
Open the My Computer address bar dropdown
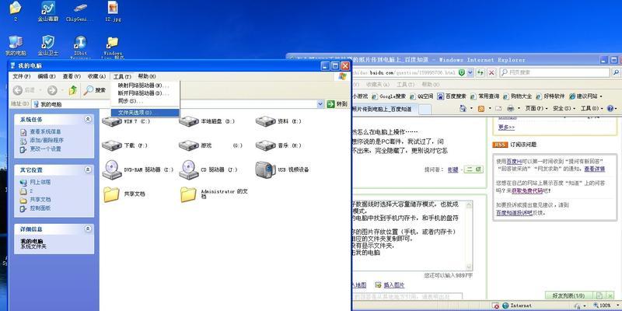pyautogui.click(x=320, y=104)
